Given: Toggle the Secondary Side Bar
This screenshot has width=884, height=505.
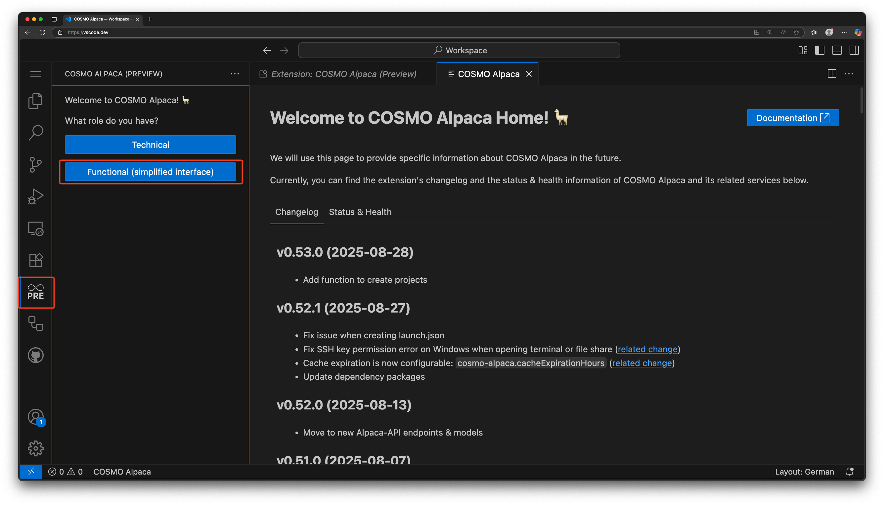Looking at the screenshot, I should tap(854, 50).
